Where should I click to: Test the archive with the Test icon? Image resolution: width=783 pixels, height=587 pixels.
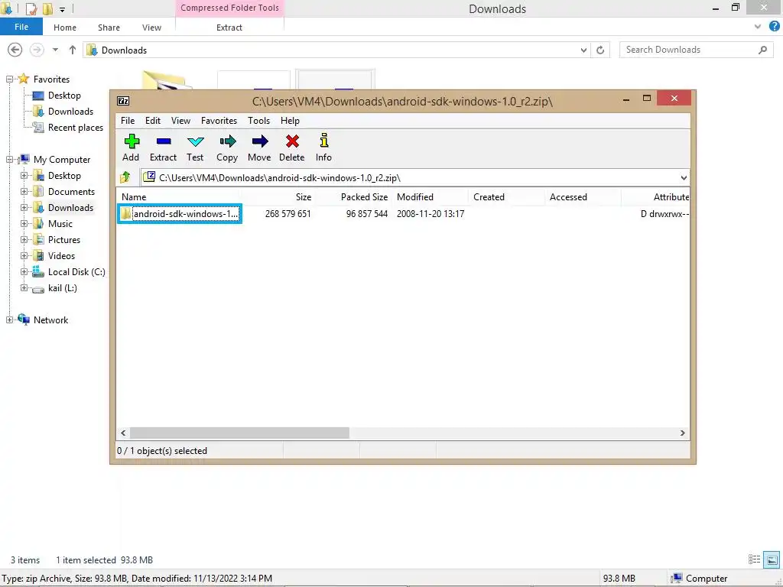coord(195,148)
